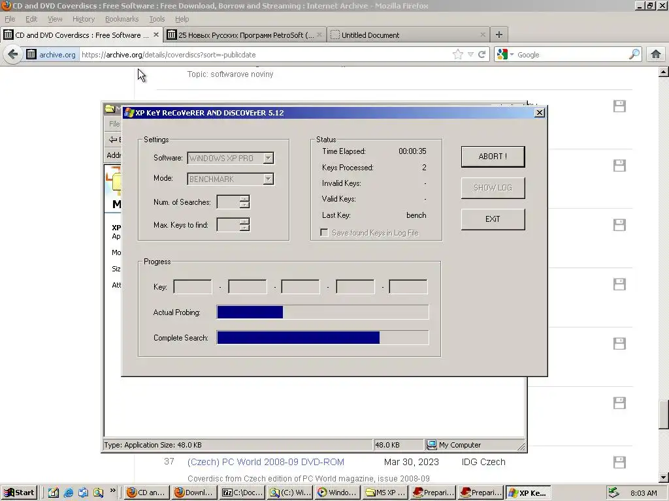The image size is (669, 501).
Task: Click the first Key segment field
Action: tap(193, 287)
